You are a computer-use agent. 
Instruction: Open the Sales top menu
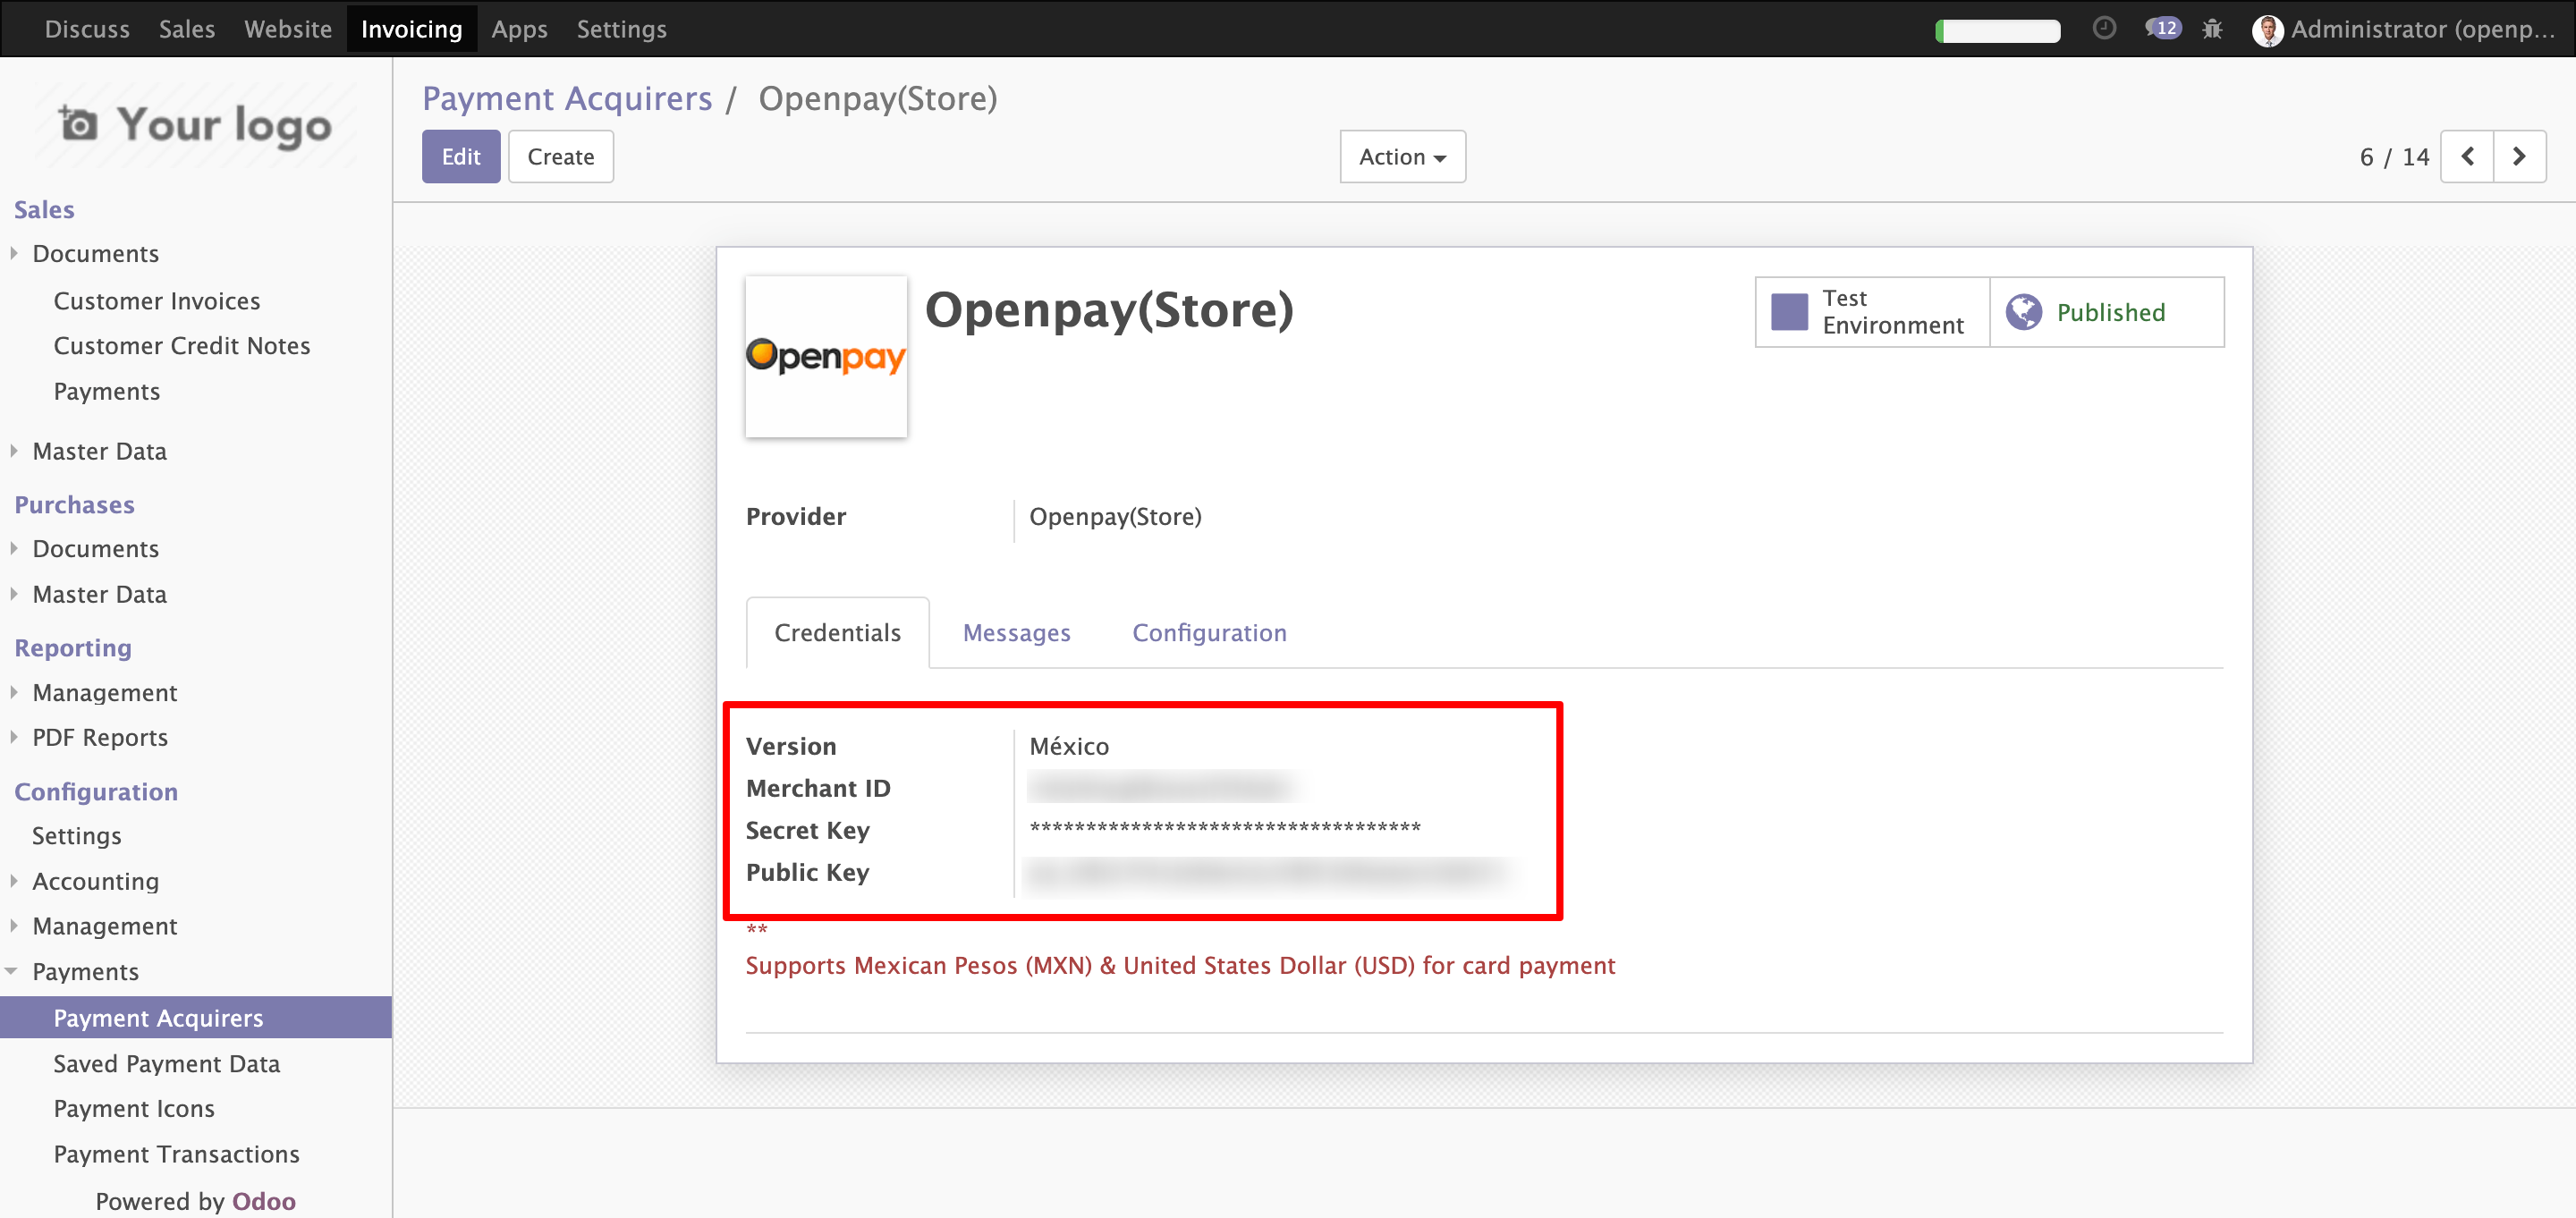tap(187, 29)
